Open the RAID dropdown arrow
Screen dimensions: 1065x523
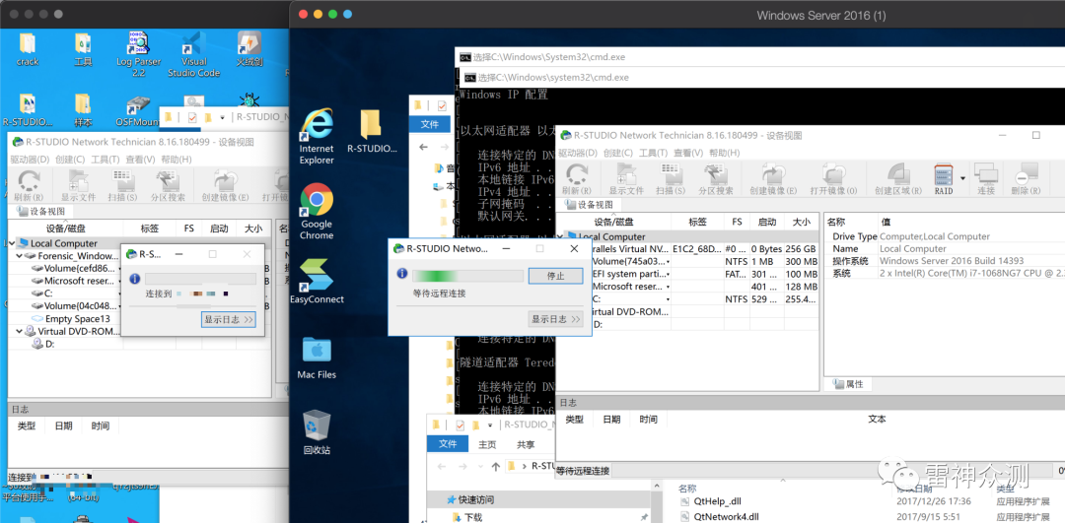963,178
